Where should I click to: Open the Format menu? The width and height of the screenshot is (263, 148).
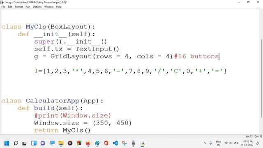coord(19,7)
